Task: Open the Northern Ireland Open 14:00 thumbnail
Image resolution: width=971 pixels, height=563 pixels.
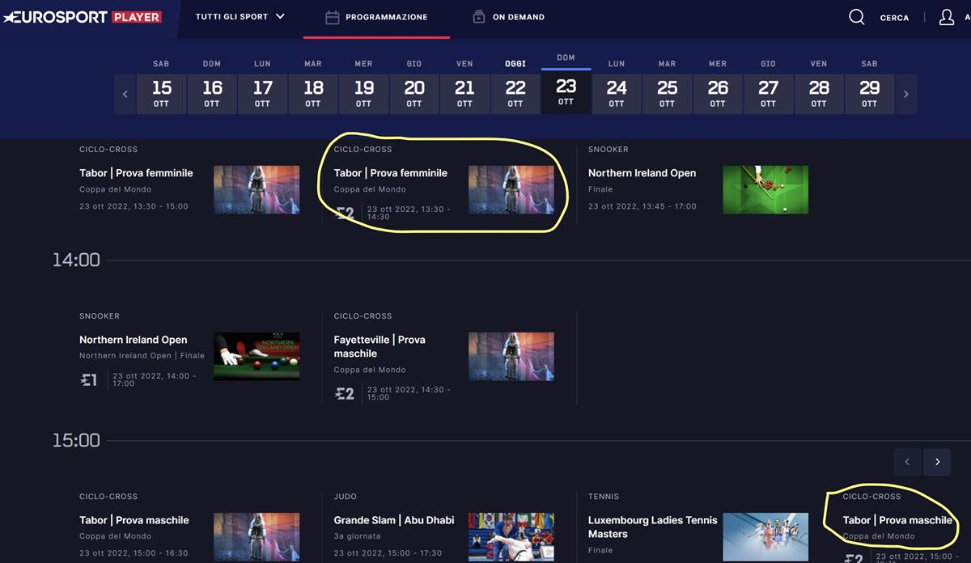Action: click(x=257, y=356)
